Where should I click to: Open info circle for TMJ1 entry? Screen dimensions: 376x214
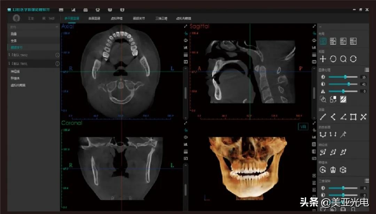(x=57, y=64)
